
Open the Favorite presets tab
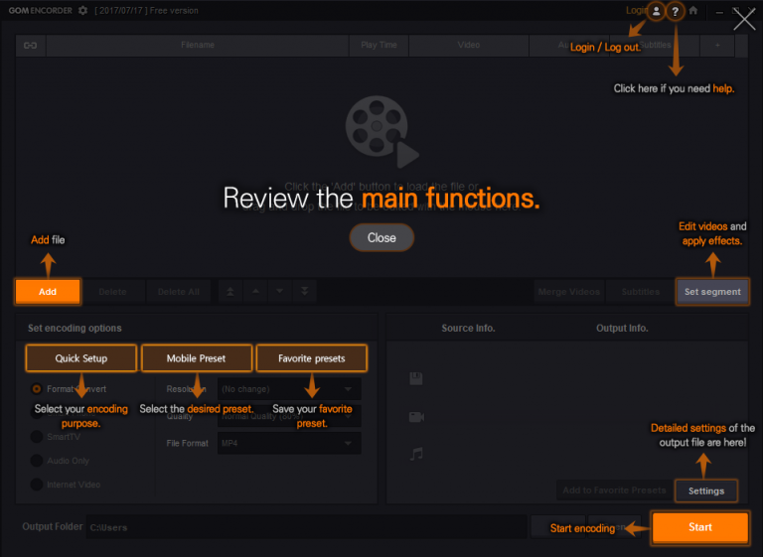tap(312, 358)
